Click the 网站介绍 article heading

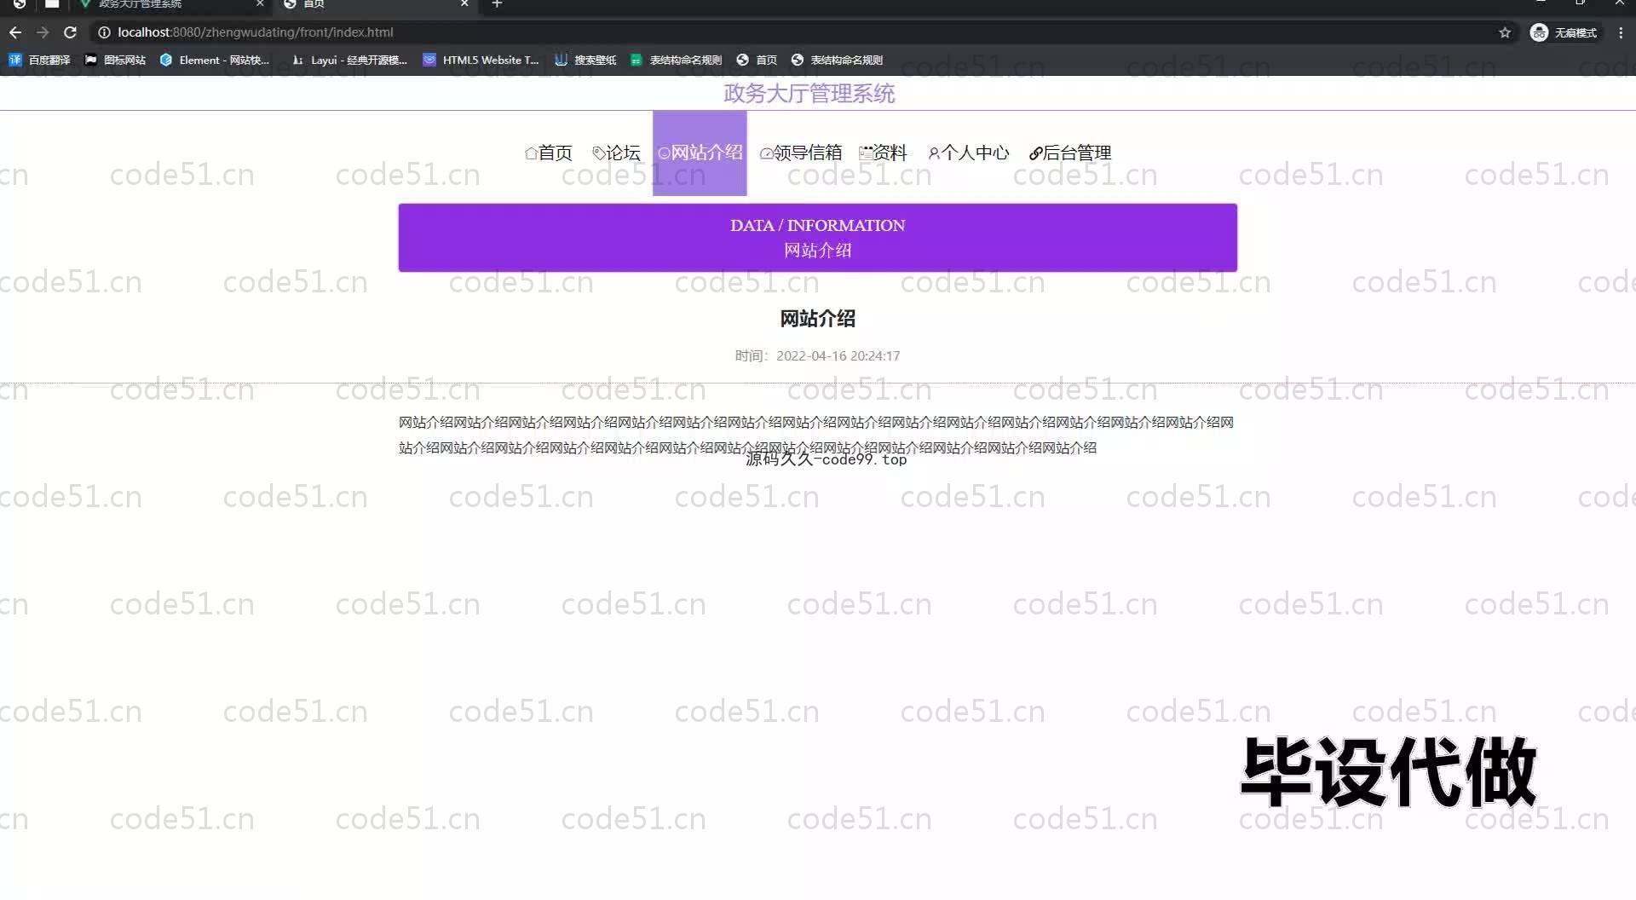818,319
